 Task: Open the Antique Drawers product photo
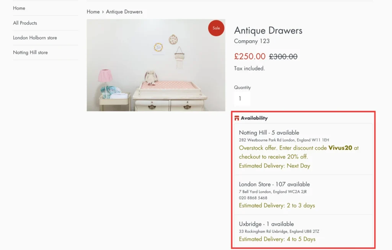point(156,65)
